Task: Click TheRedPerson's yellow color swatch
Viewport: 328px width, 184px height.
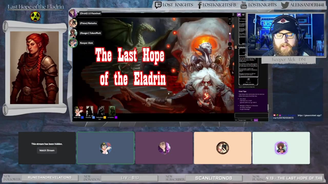Action: coord(105,117)
